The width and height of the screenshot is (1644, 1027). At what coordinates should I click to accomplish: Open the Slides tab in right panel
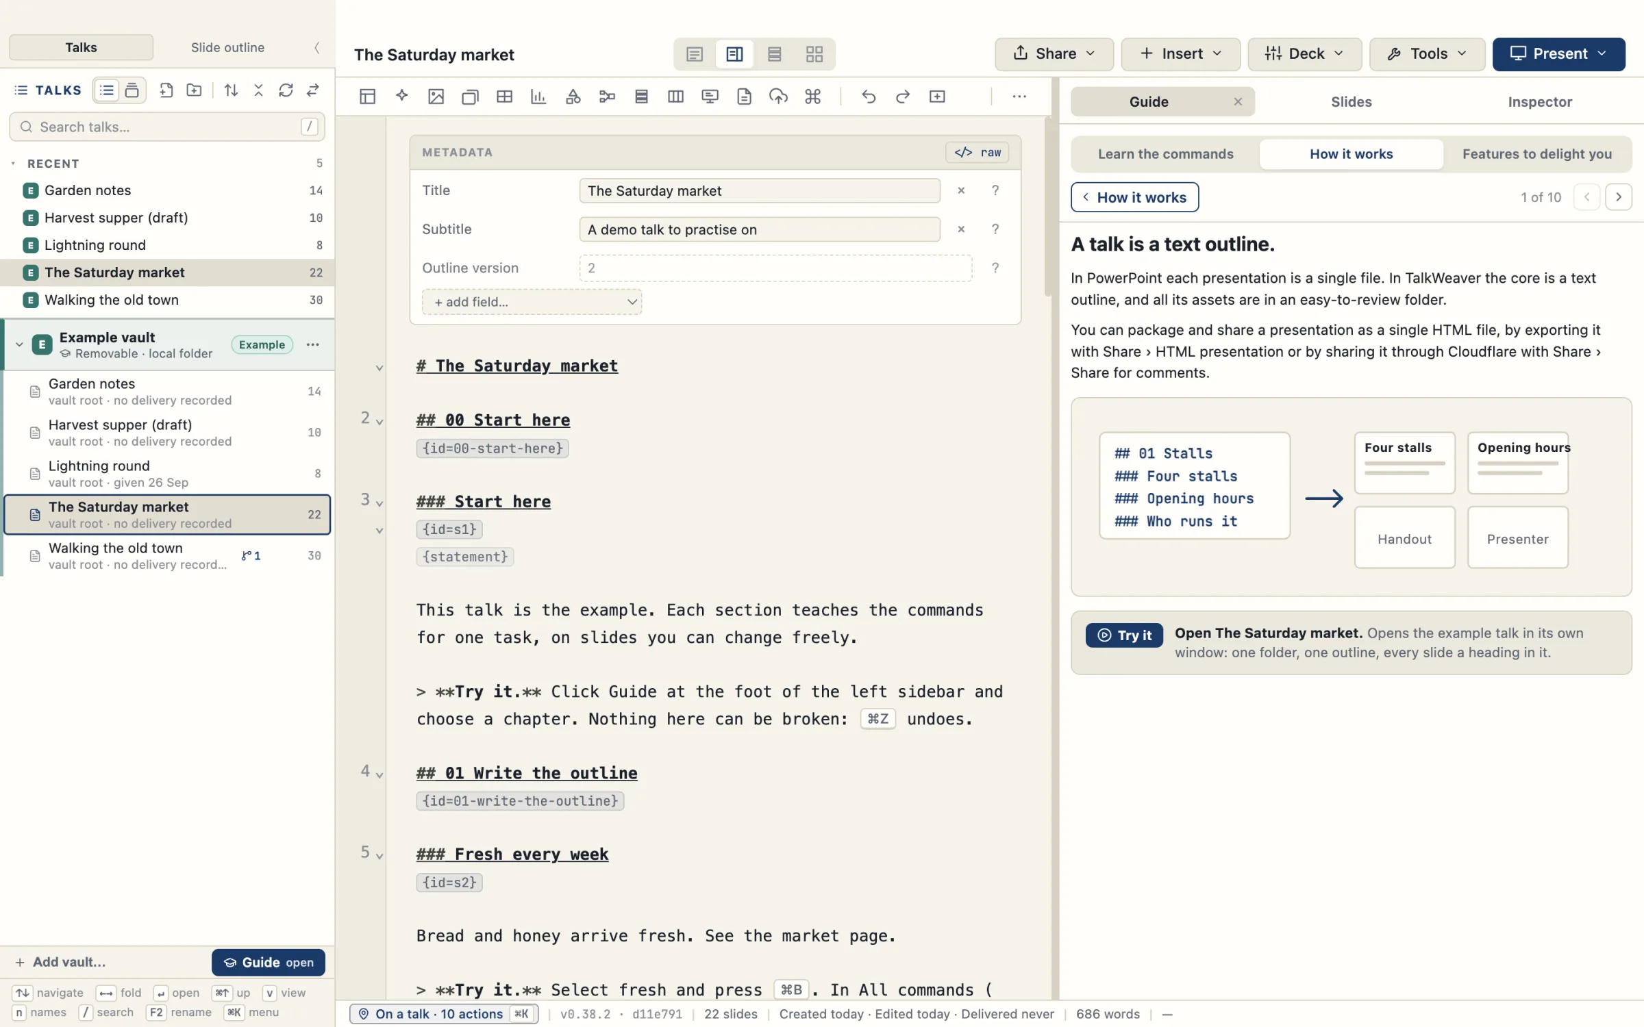(x=1351, y=102)
